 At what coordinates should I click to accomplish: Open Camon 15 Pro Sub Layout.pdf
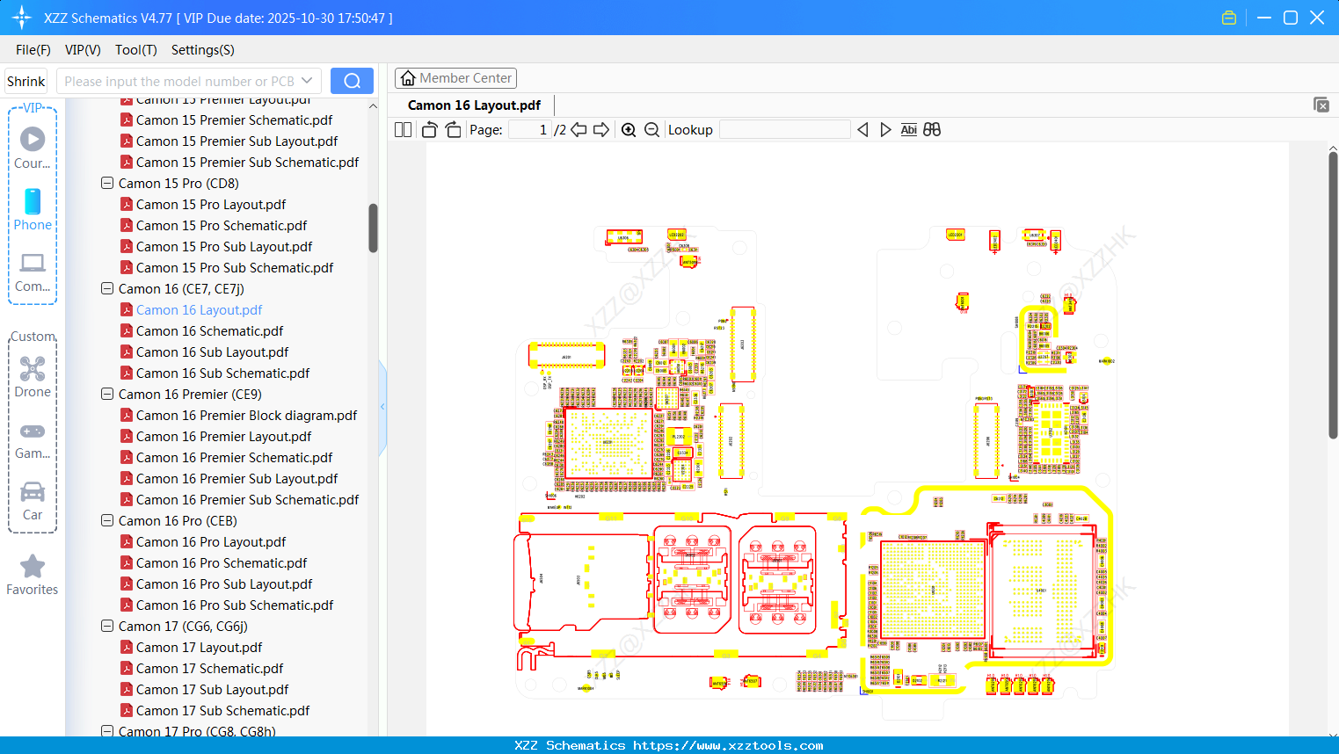(x=224, y=246)
